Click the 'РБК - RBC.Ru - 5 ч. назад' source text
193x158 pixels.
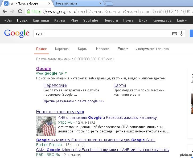click(x=59, y=155)
